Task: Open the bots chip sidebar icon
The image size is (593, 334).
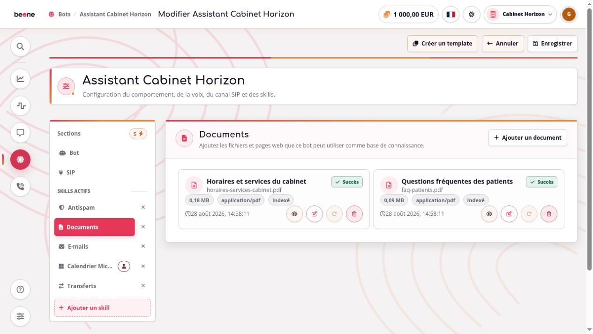Action: click(x=20, y=159)
